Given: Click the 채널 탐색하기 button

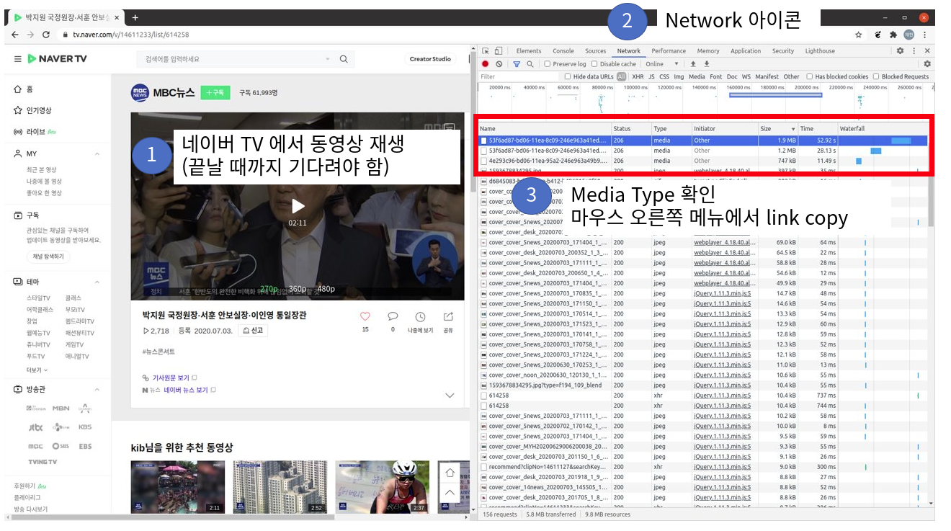Looking at the screenshot, I should [48, 256].
